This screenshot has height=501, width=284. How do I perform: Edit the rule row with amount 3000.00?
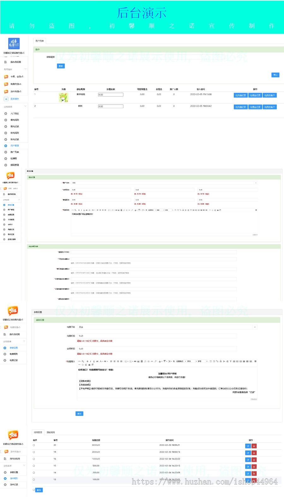pos(248,446)
